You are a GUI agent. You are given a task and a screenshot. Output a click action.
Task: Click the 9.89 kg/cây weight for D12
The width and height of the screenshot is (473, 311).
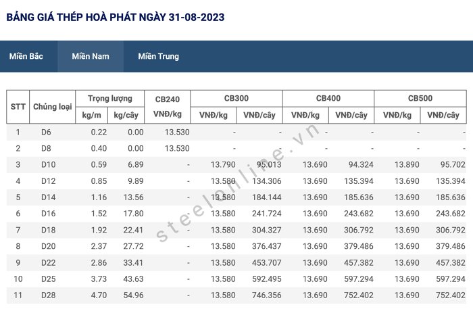(136, 181)
